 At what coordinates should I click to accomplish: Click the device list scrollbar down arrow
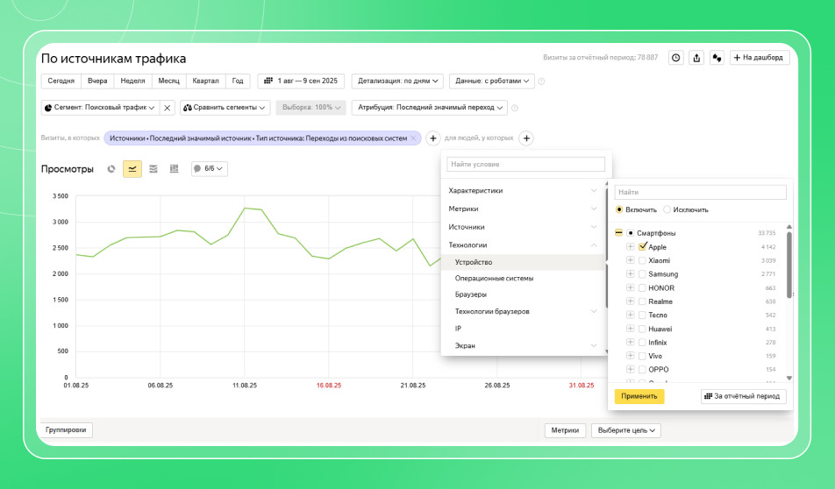pyautogui.click(x=789, y=378)
